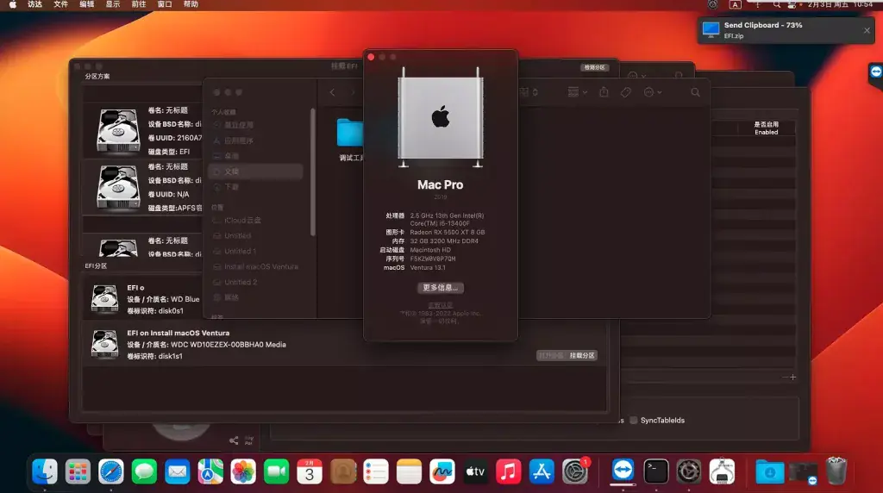The height and width of the screenshot is (493, 883).
Task: Open System Settings with the red badge
Action: [575, 471]
